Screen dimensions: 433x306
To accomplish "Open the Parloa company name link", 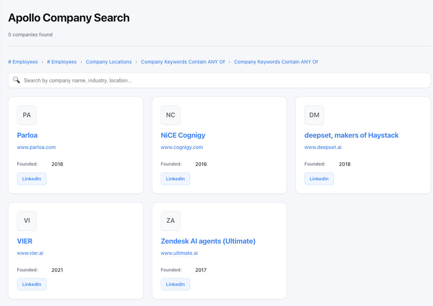I will [x=27, y=135].
